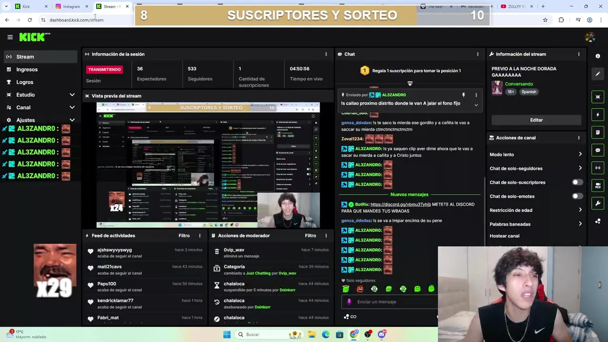
Task: Reload the page in browser
Action: point(29,20)
